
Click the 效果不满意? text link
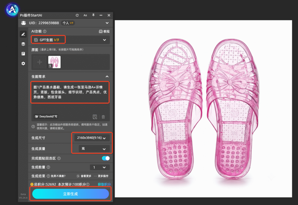tap(58, 176)
